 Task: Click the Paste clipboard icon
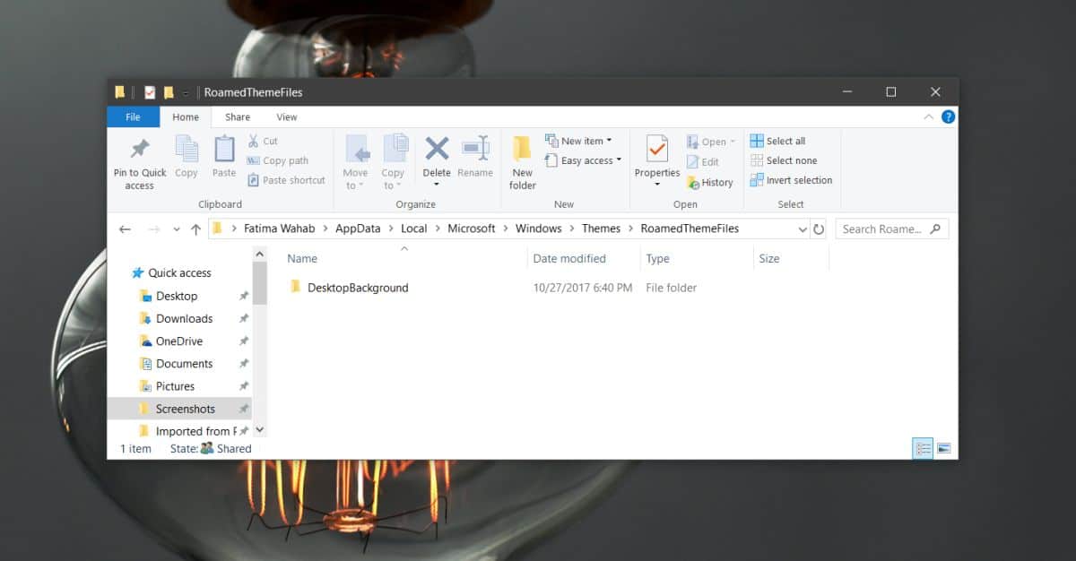coord(224,149)
